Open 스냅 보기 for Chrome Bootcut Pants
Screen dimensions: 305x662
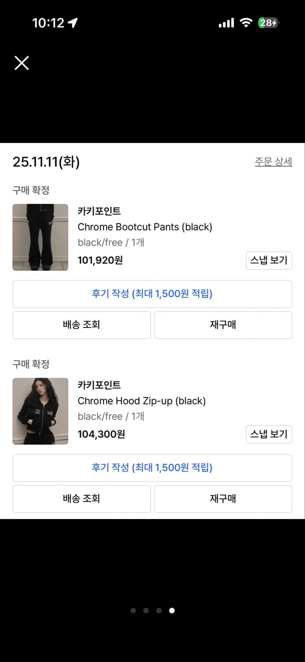[x=268, y=260]
